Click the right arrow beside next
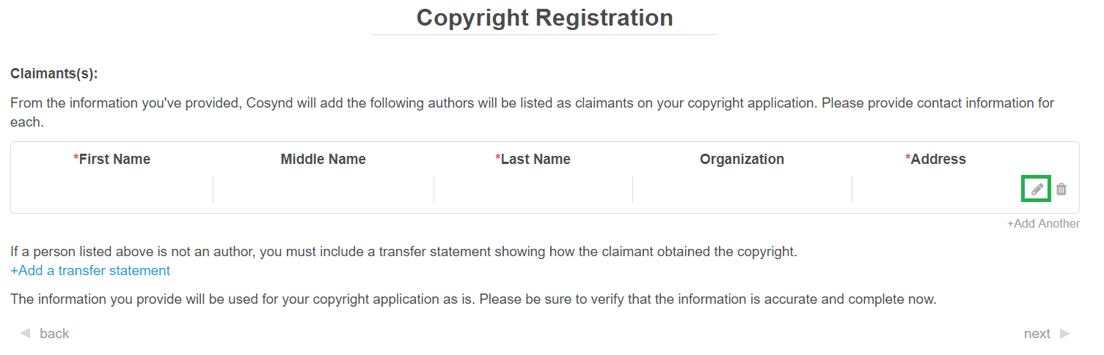1104x355 pixels. tap(1065, 334)
